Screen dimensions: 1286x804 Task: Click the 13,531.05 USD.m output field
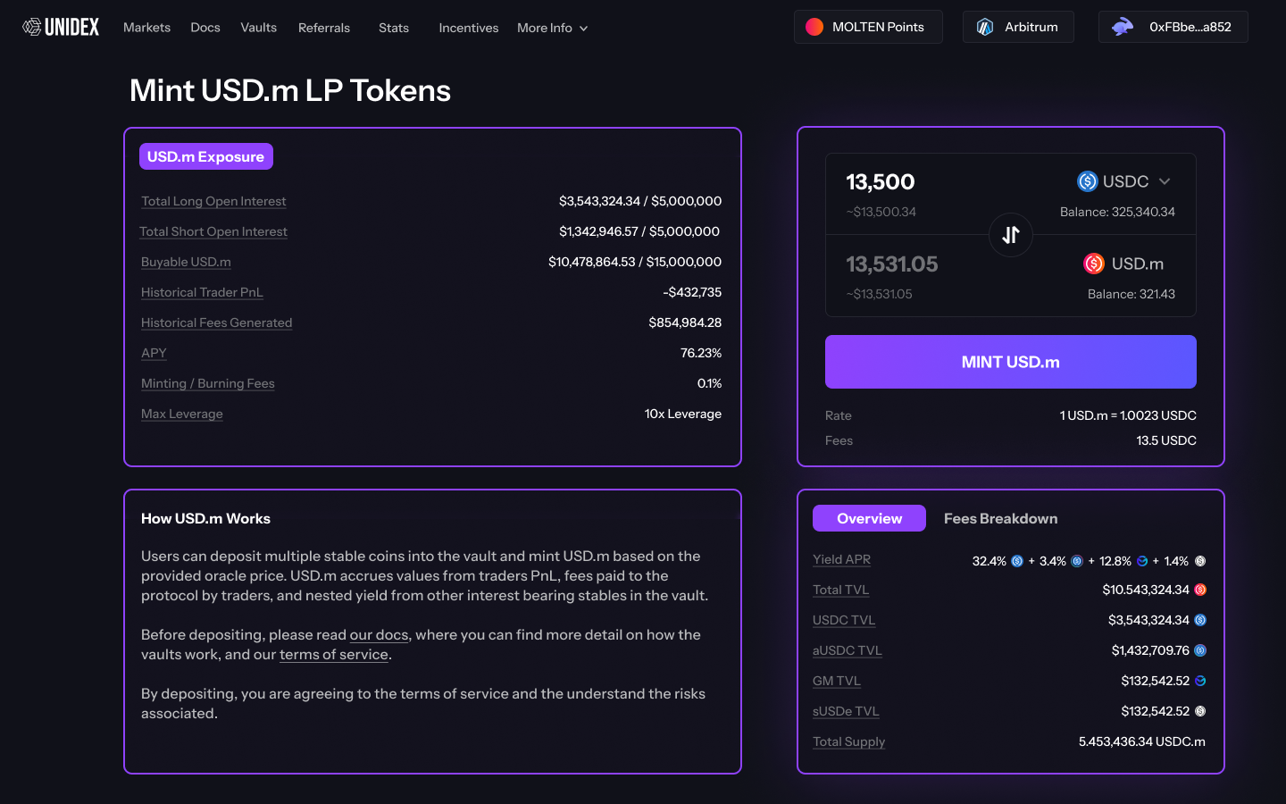coord(892,264)
